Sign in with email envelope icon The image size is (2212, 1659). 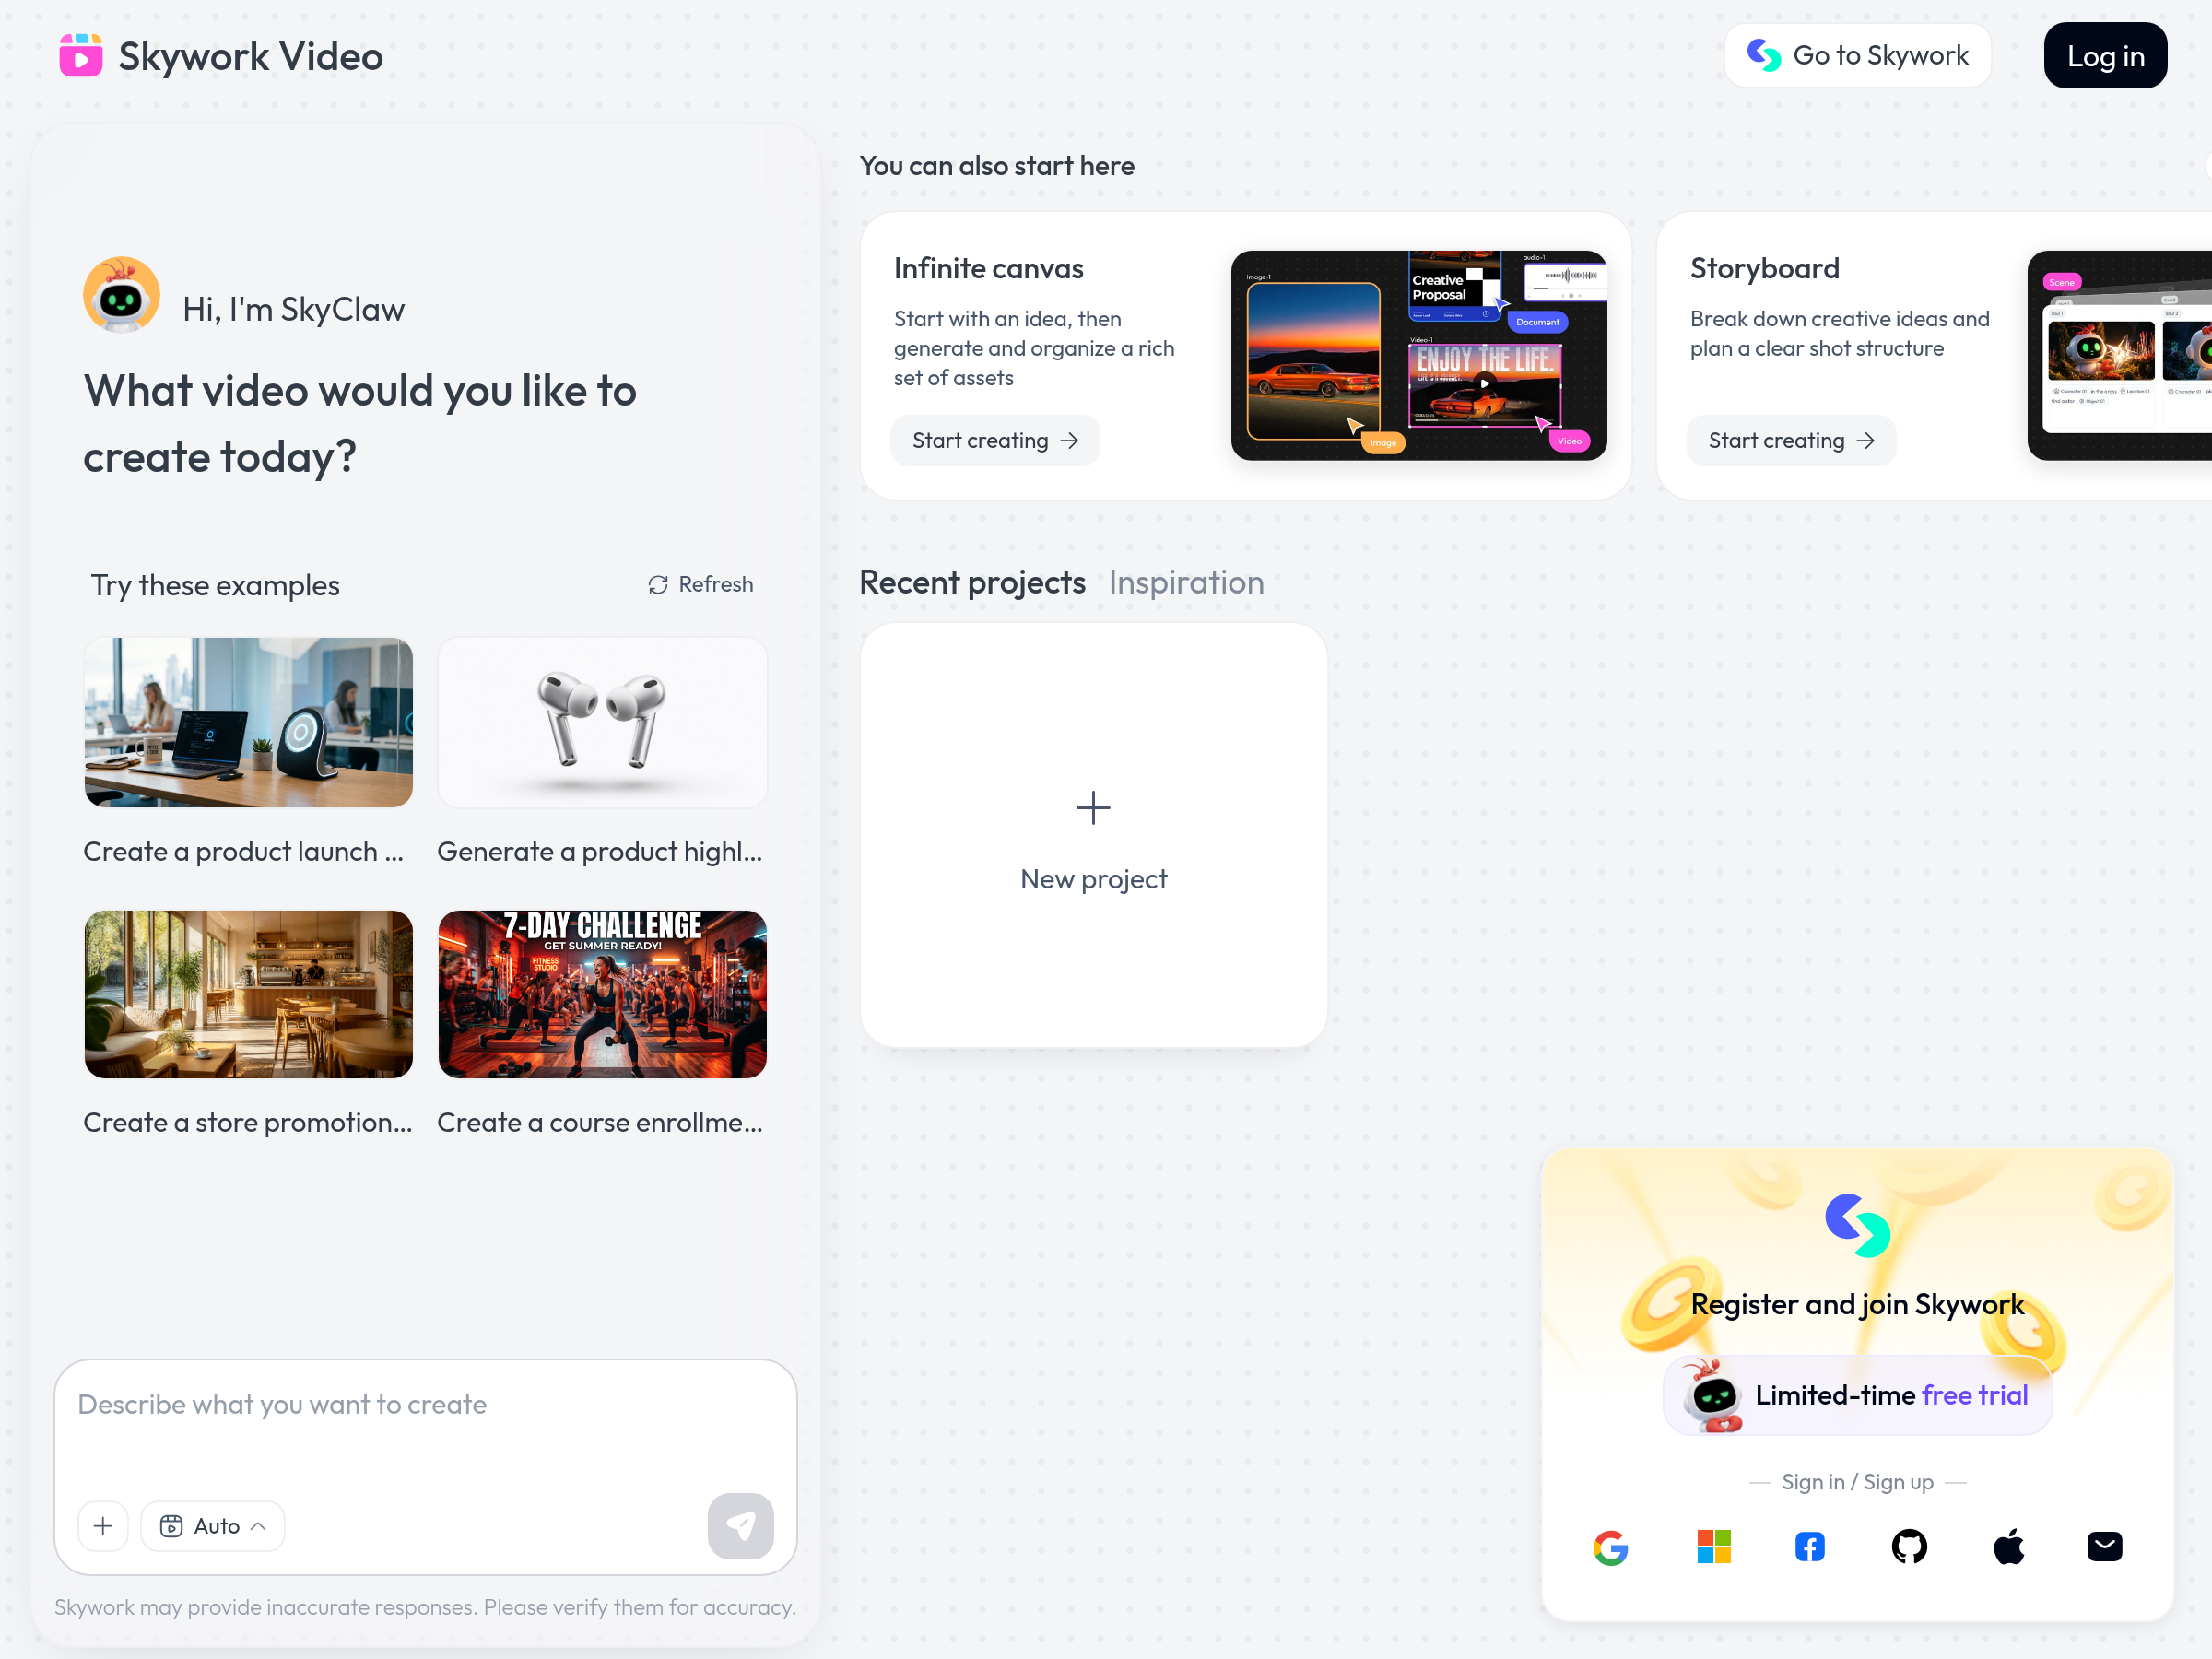[2105, 1547]
